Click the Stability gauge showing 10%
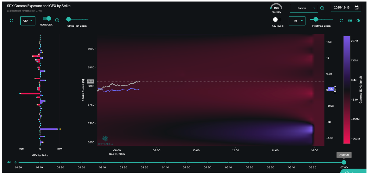Viewport: 368px width, 175px height. 276,7
